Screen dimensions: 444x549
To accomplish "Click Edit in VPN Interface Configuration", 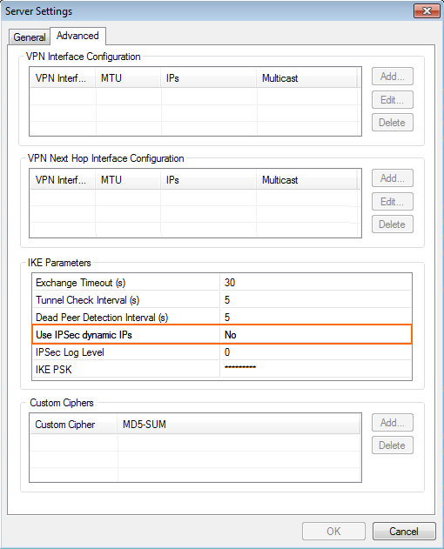I will coord(393,100).
